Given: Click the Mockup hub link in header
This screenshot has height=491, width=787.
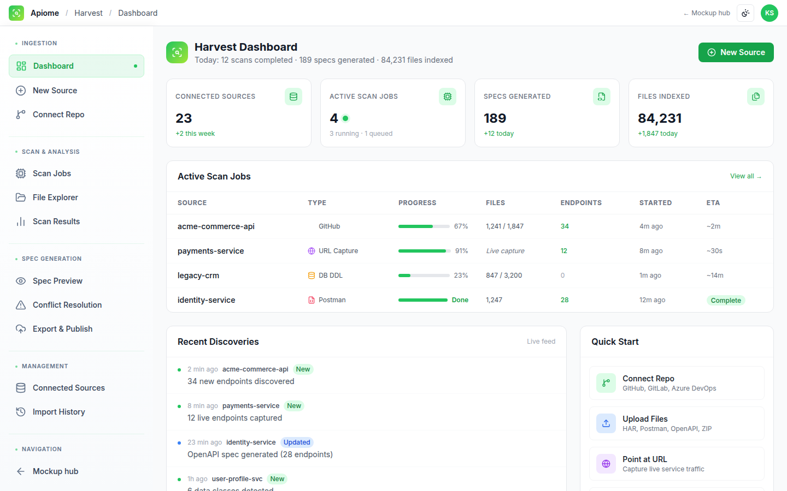Looking at the screenshot, I should tap(707, 13).
